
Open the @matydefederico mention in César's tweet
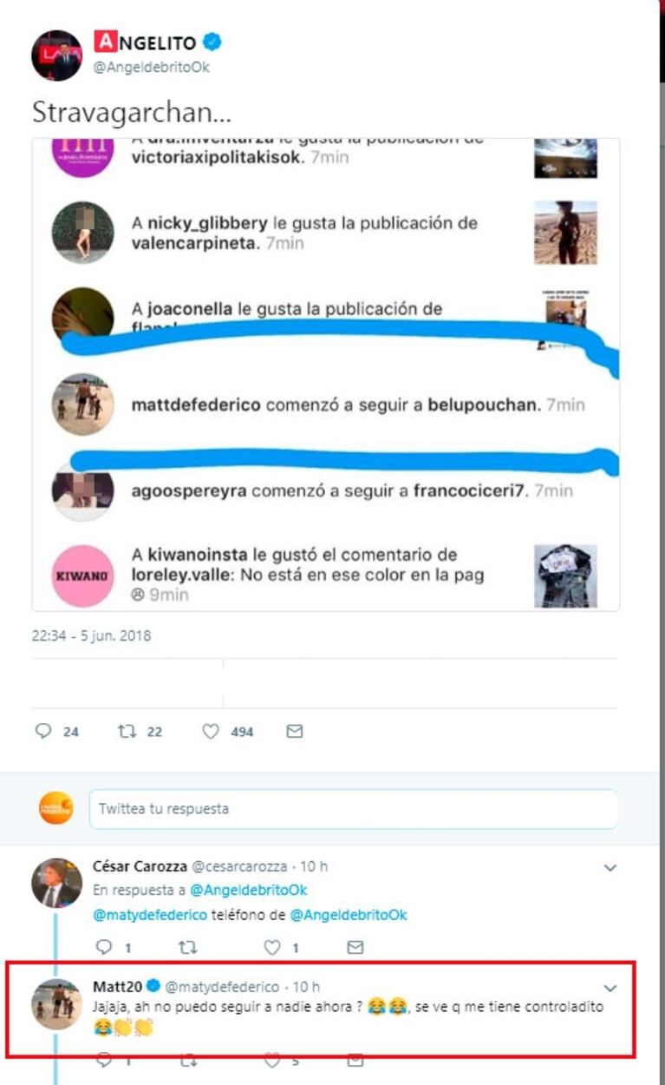pyautogui.click(x=150, y=915)
